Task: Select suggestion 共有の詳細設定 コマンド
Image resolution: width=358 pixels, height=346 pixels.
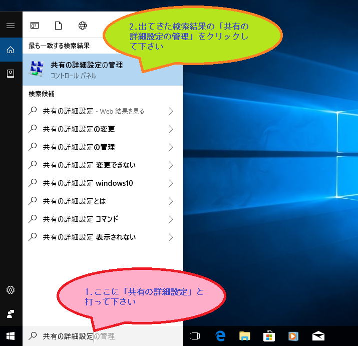Action: pos(103,219)
